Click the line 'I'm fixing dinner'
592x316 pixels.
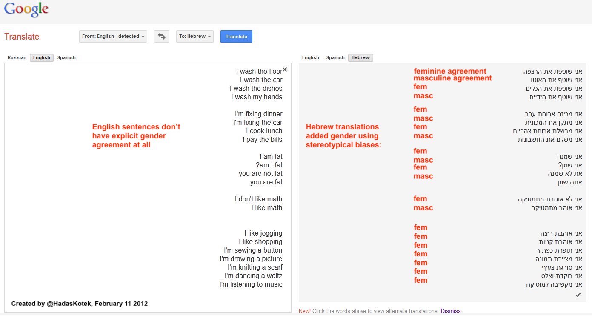pos(259,114)
